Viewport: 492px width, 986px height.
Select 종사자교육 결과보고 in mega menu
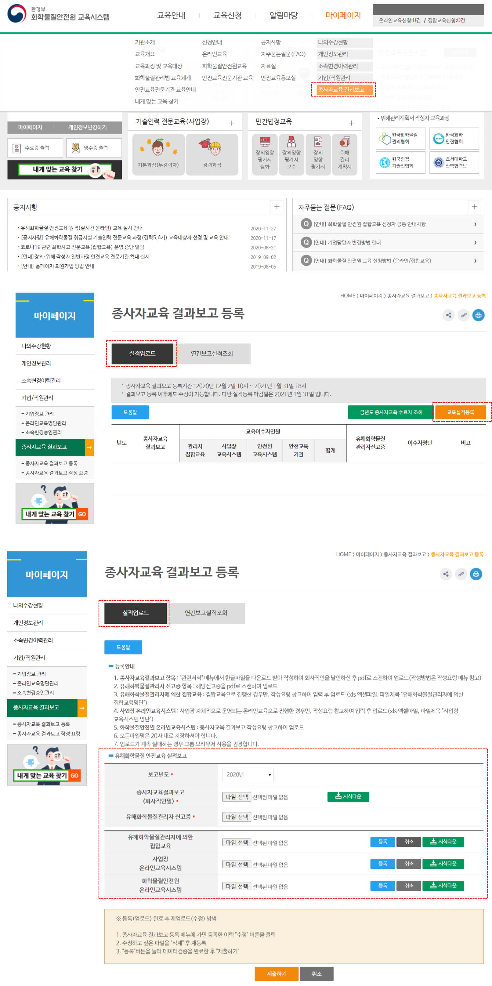click(x=344, y=89)
